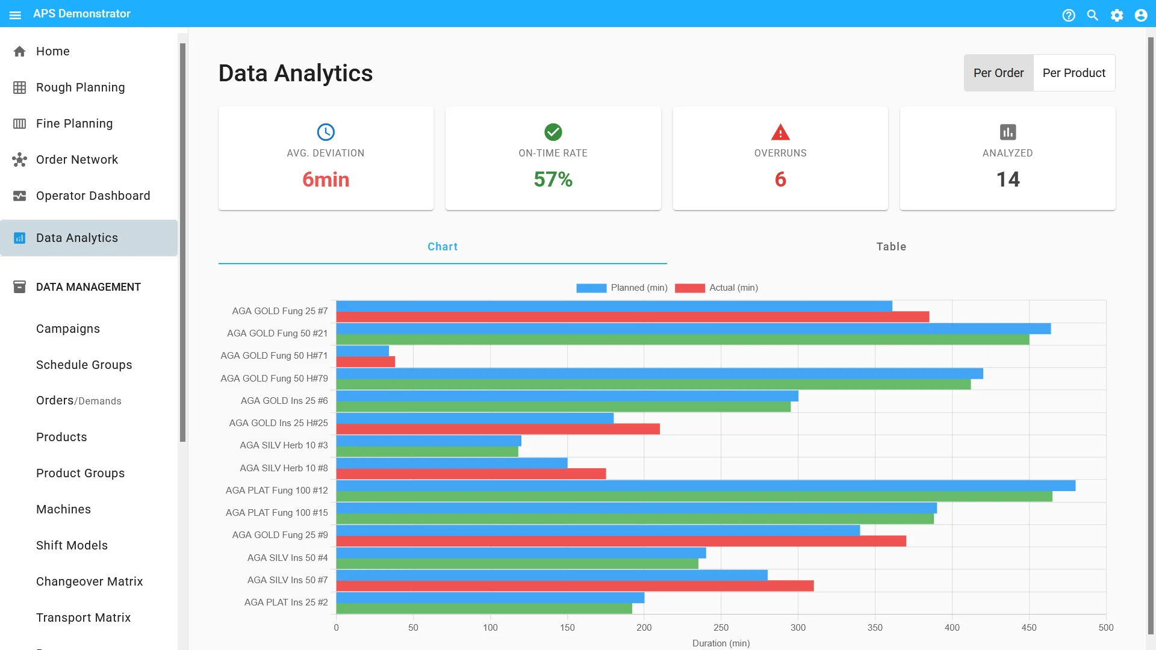Click AGA PLAT Fung 100 #12 planned bar

coord(706,486)
